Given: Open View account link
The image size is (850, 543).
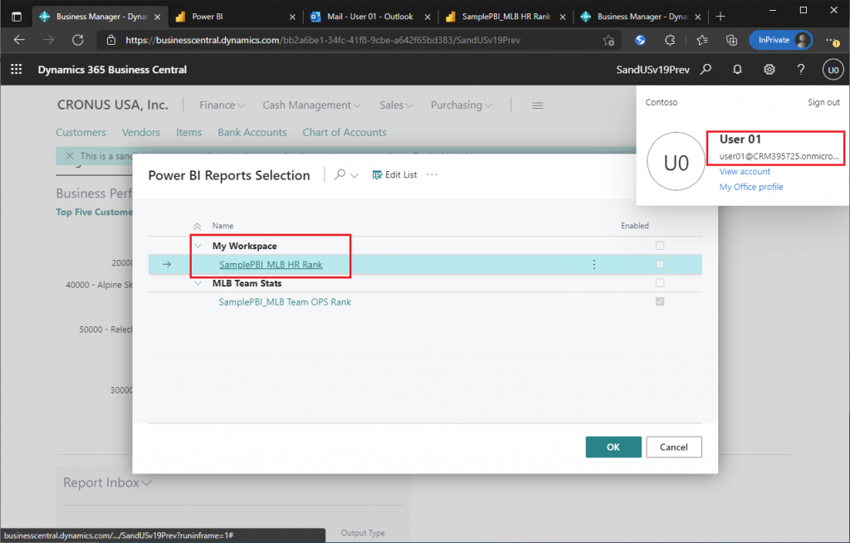Looking at the screenshot, I should click(745, 171).
